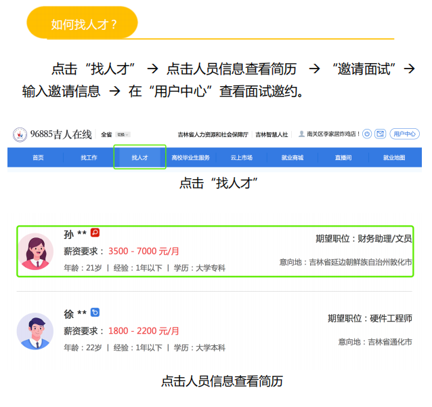
Task: Open the 用户中心 button
Action: click(404, 134)
